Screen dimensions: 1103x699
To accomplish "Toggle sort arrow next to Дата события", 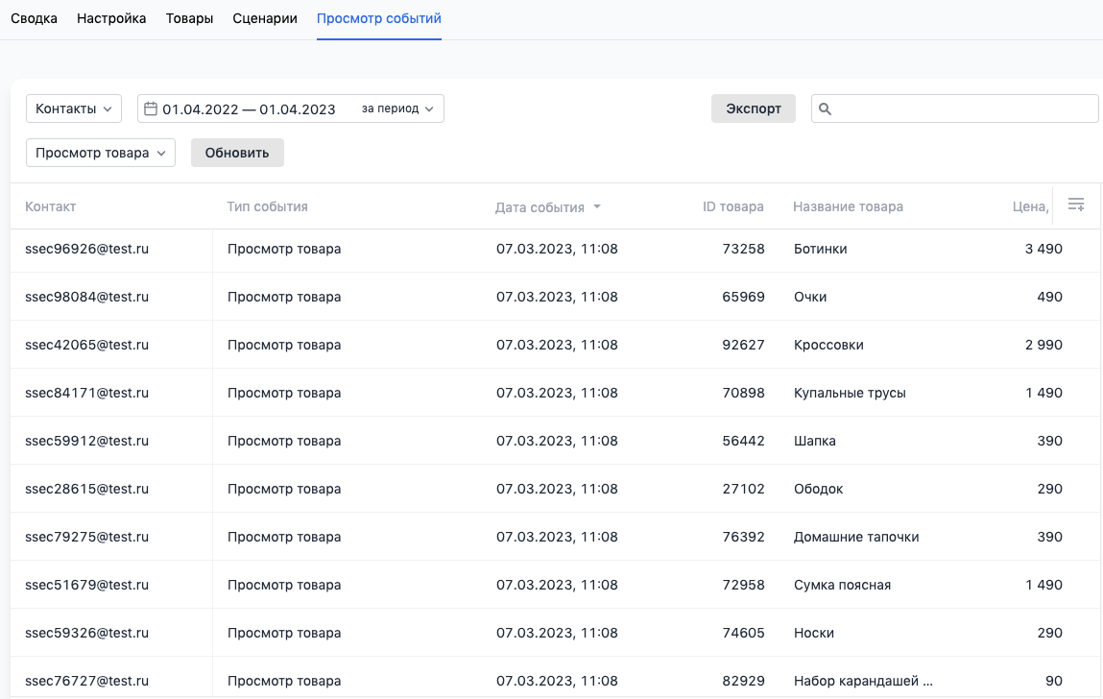I will pos(597,207).
